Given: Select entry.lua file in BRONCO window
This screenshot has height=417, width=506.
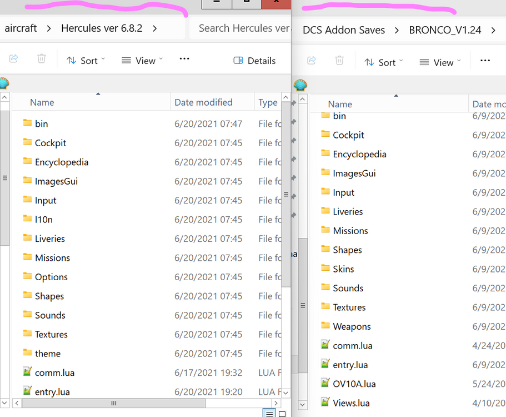Looking at the screenshot, I should point(350,365).
